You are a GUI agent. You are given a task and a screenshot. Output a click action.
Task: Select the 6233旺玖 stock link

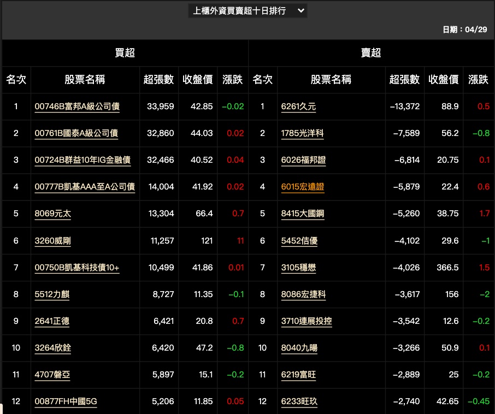pyautogui.click(x=299, y=401)
